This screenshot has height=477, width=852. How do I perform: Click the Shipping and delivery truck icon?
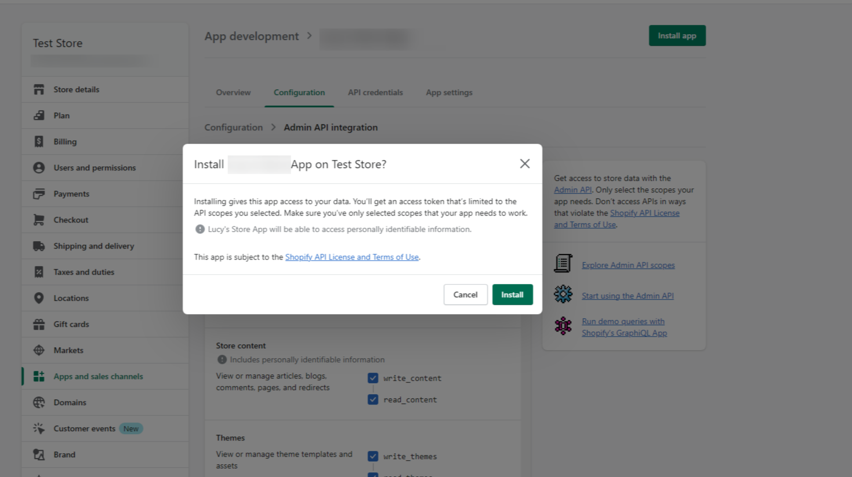click(39, 246)
